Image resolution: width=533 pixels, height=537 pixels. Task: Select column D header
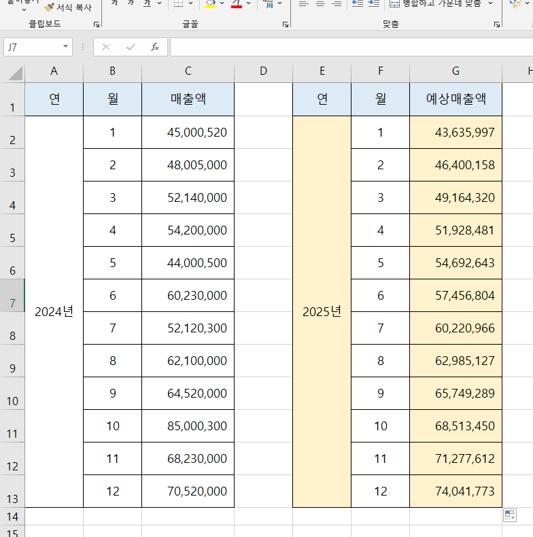pyautogui.click(x=263, y=71)
